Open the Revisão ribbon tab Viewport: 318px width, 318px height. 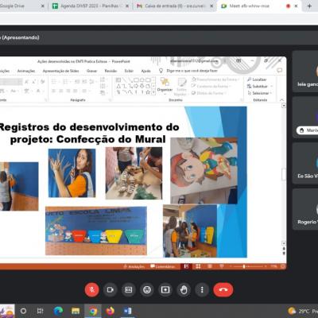[x=111, y=71]
